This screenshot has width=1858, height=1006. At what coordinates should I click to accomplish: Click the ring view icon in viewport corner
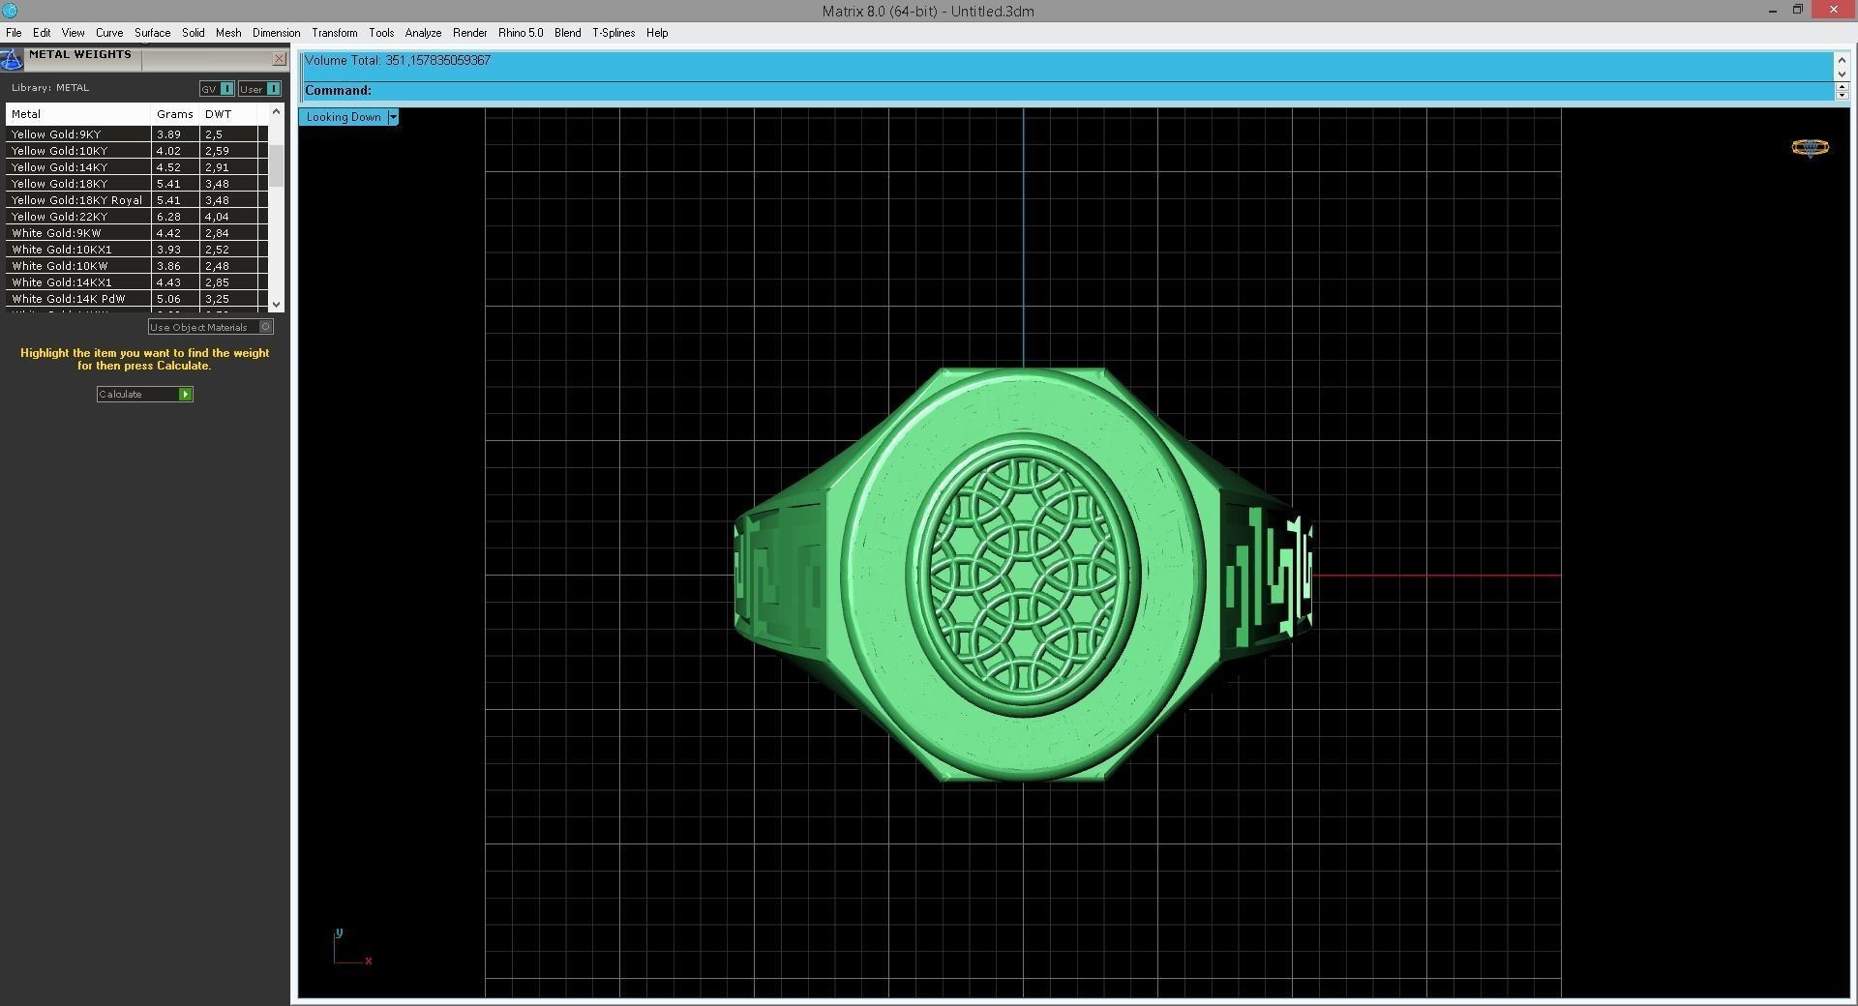[1810, 148]
